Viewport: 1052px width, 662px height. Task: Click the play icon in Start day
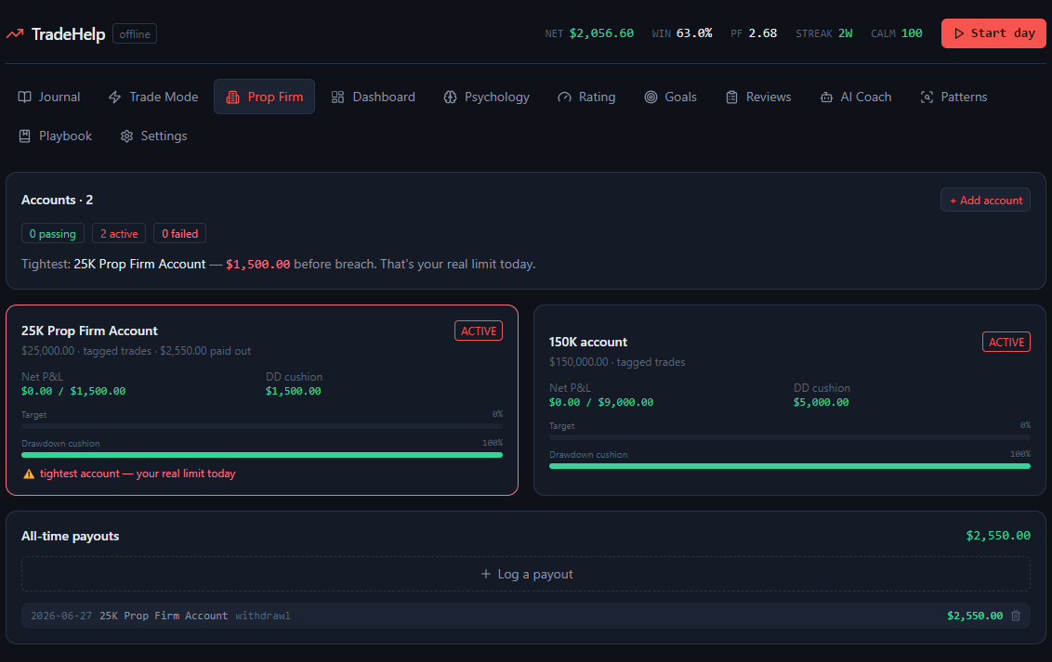point(959,33)
